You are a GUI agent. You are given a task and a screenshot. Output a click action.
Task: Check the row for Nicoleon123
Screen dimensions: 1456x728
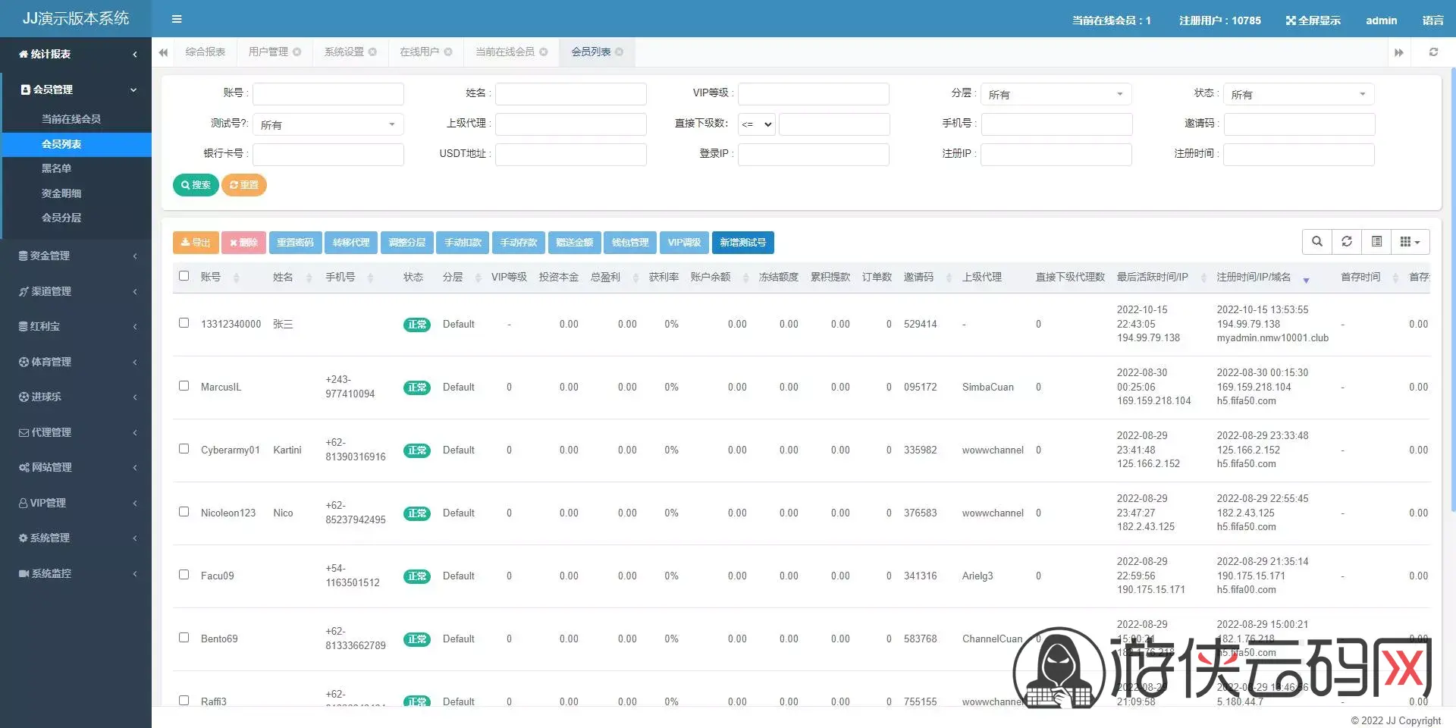(x=184, y=512)
